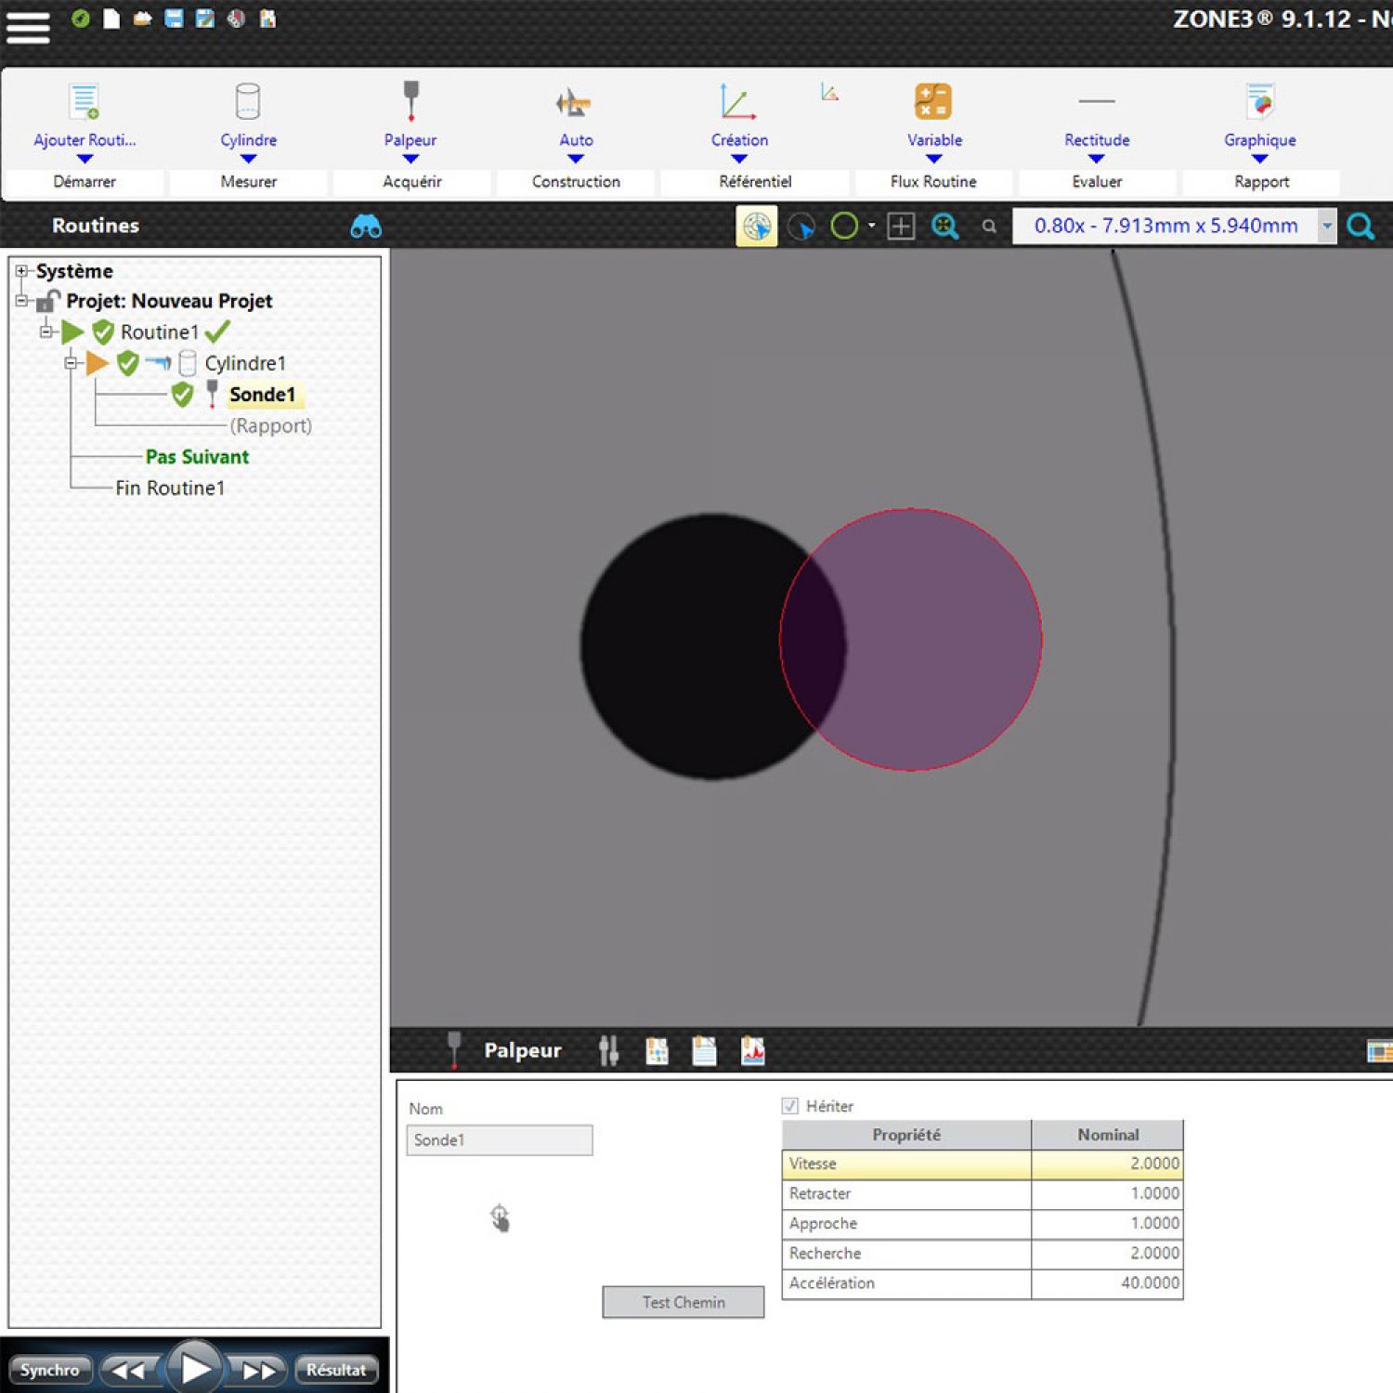Click the chart graph icon in the Palpeur bar
Screen dimensions: 1393x1393
point(753,1050)
